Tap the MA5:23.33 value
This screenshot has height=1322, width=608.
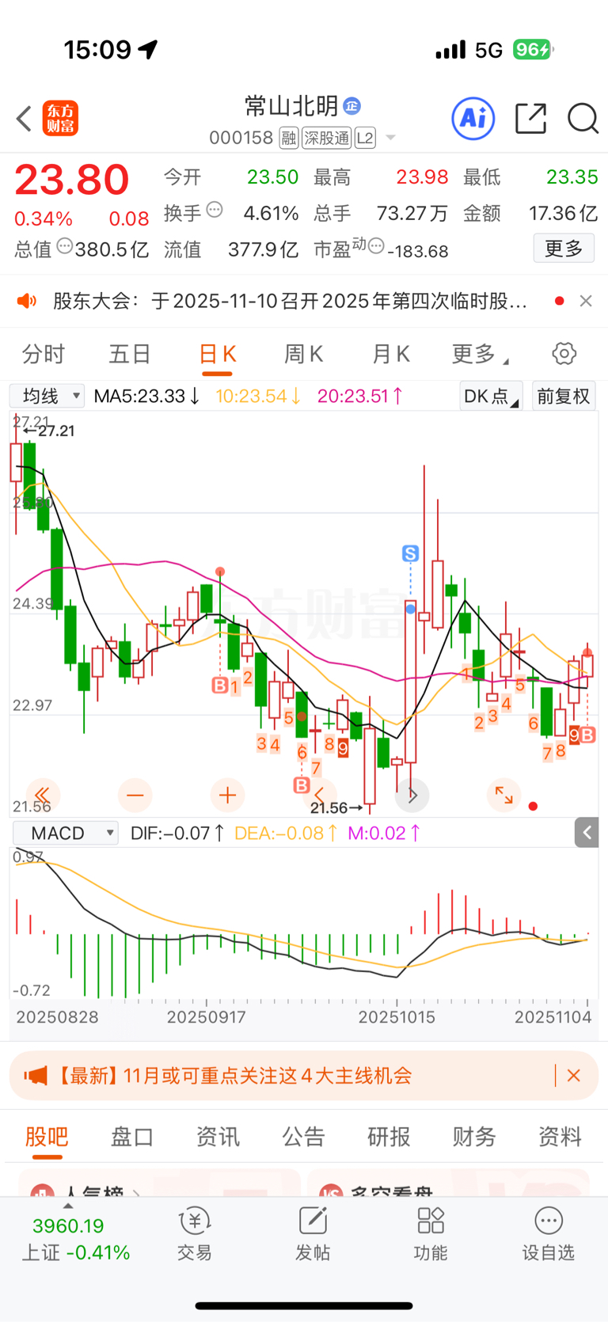[146, 396]
